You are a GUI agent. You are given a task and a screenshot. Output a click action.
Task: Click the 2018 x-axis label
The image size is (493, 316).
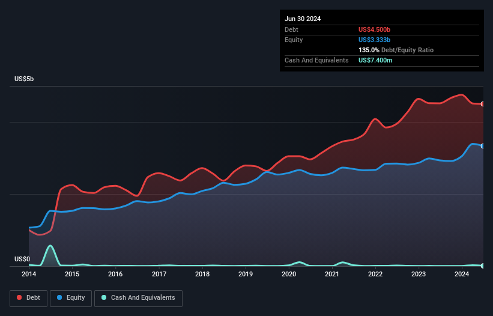point(202,274)
